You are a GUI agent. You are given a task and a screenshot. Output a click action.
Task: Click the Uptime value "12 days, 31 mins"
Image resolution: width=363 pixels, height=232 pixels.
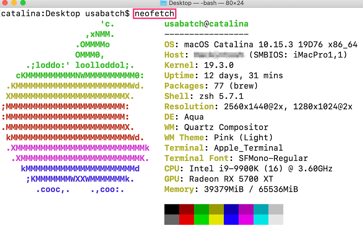[x=244, y=76]
